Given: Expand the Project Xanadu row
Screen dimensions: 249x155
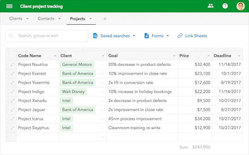Looking at the screenshot, I should 12,101.
